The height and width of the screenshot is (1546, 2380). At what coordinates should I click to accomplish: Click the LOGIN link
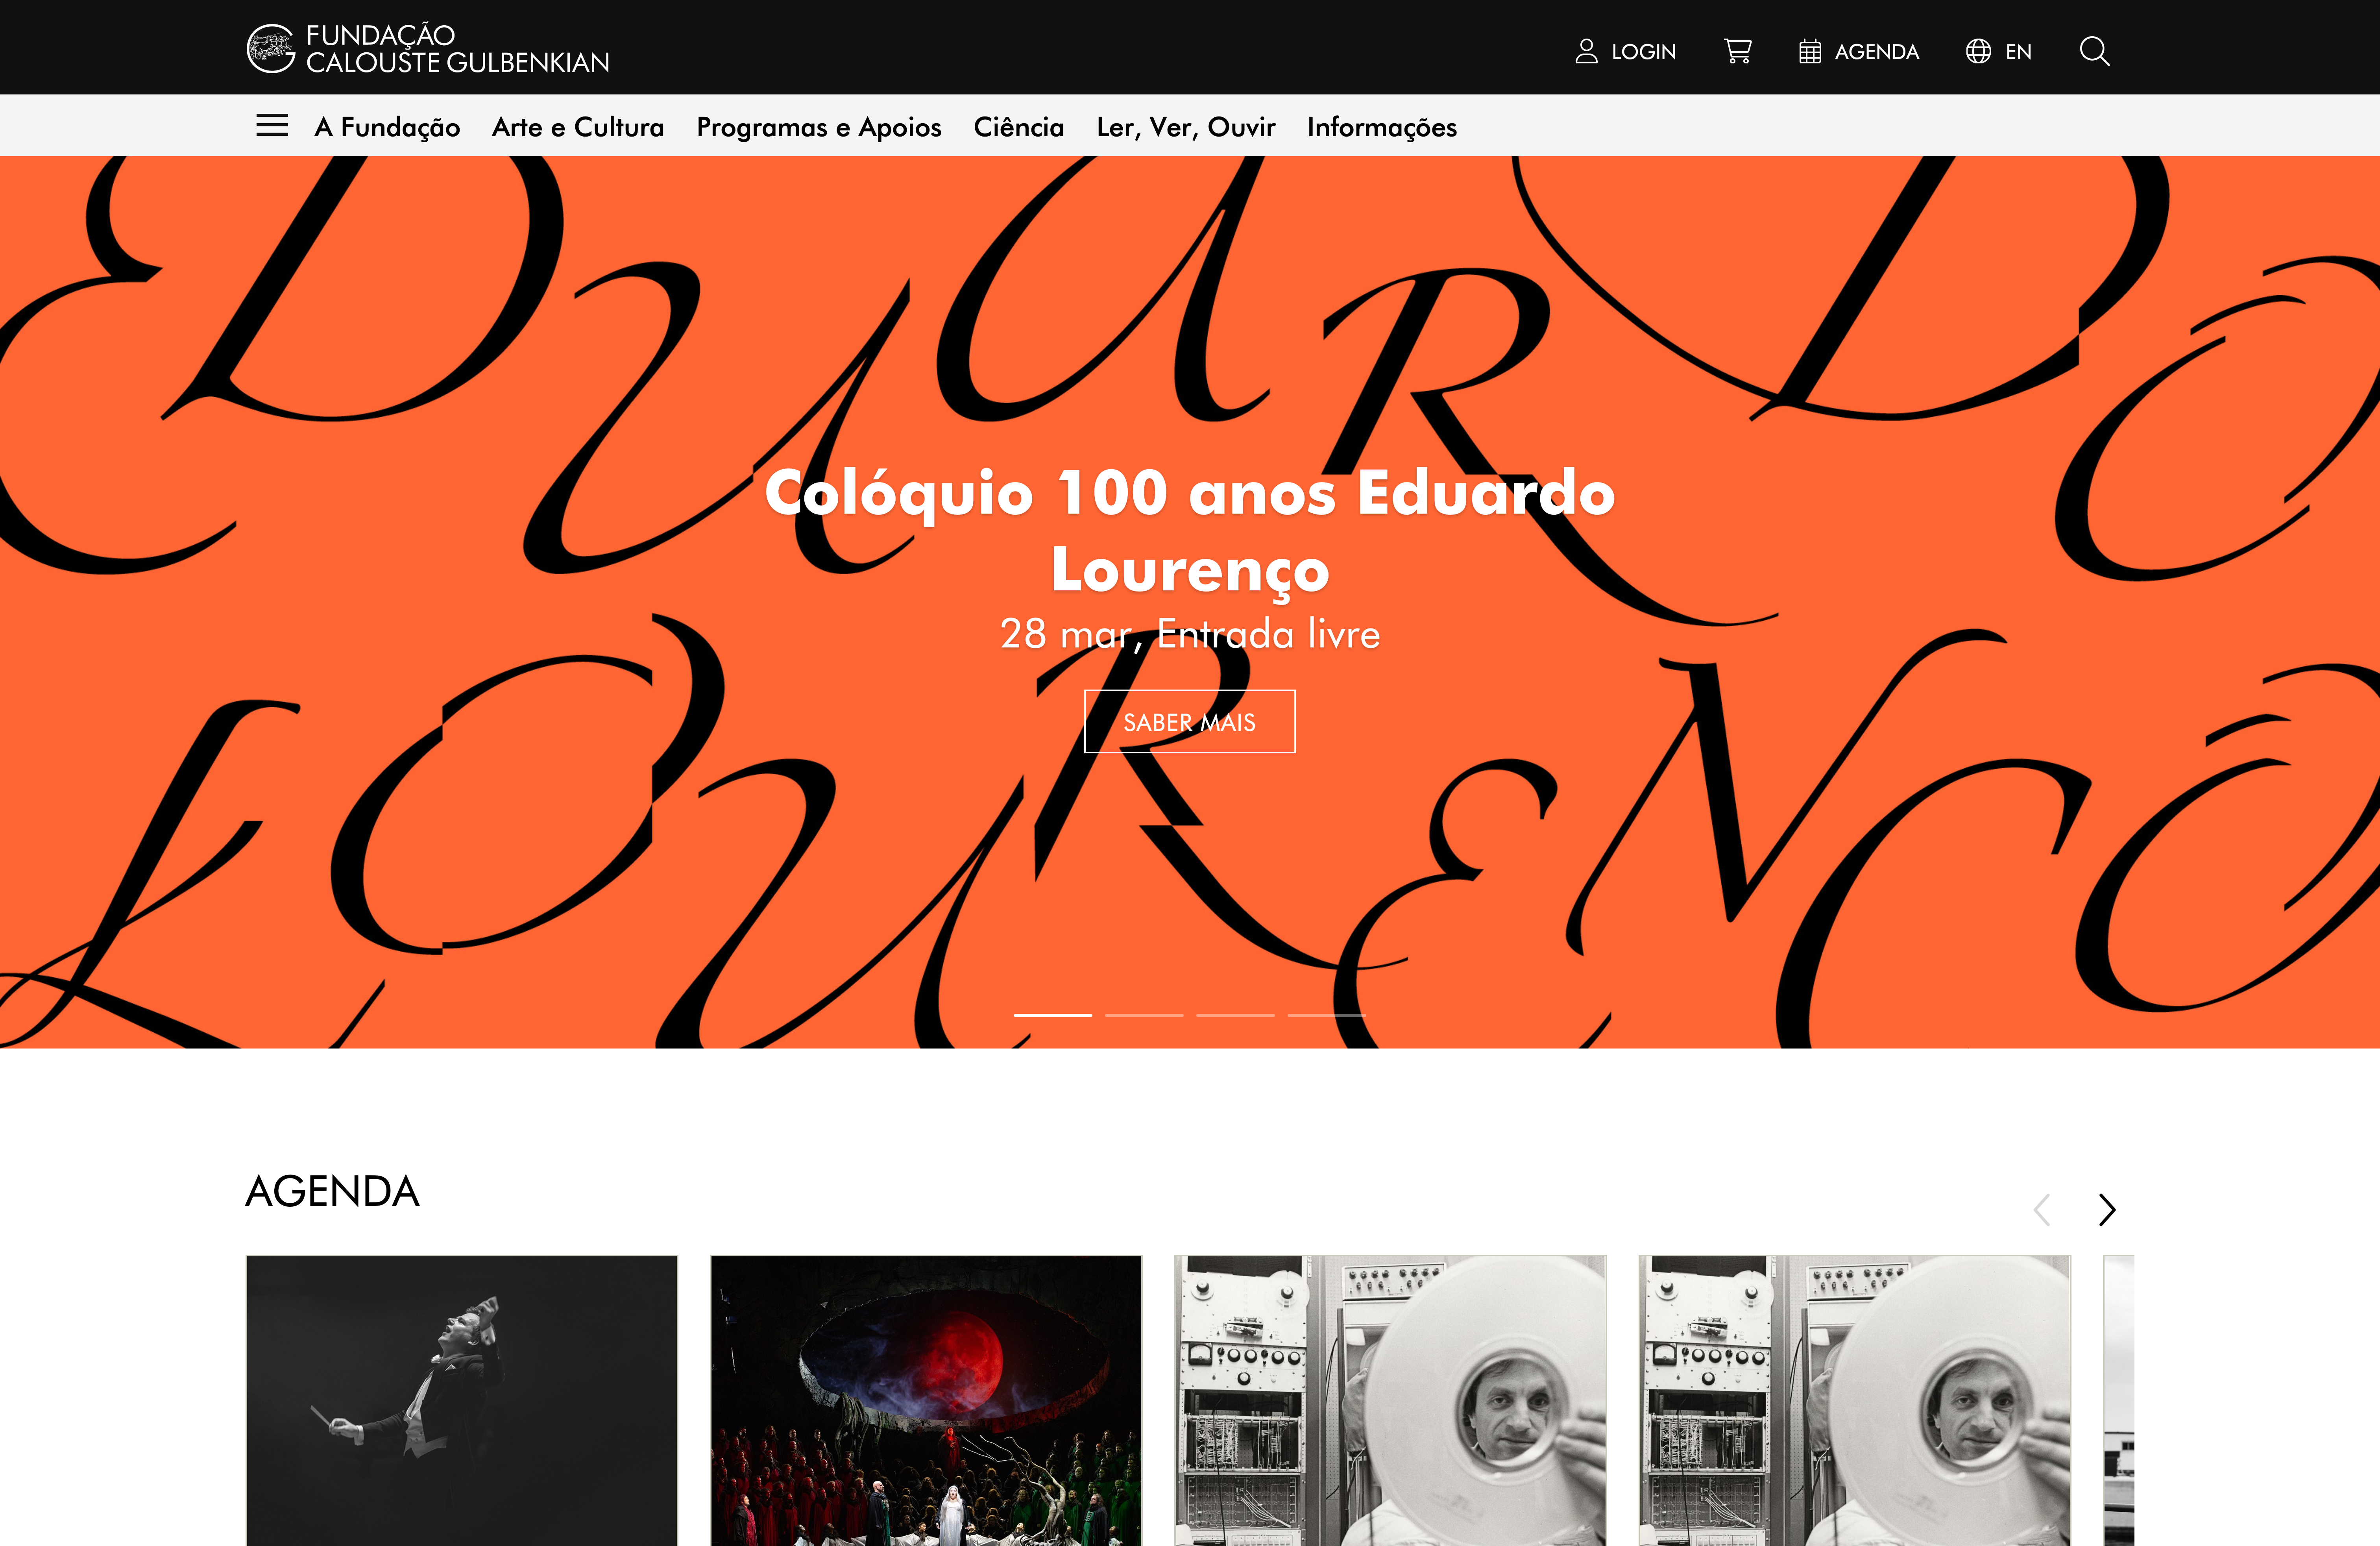pyautogui.click(x=1644, y=52)
